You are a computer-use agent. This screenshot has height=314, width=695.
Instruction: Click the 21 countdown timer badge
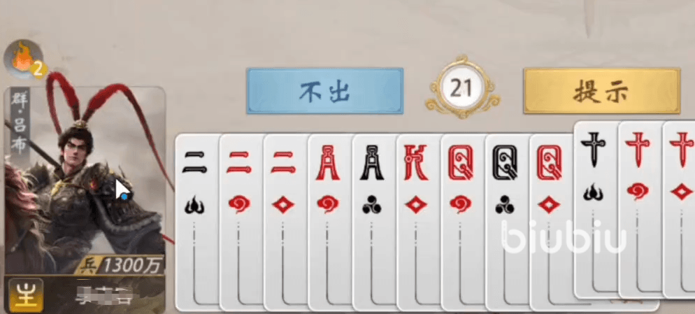pos(462,87)
